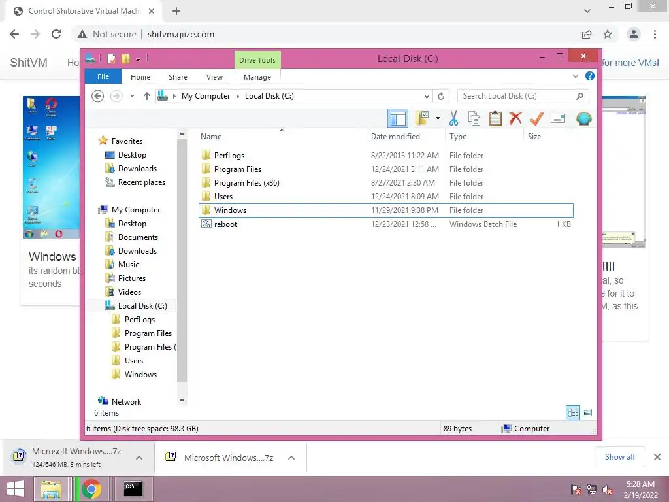Image resolution: width=669 pixels, height=502 pixels.
Task: Click the Copy icon in toolbar
Action: [x=474, y=118]
